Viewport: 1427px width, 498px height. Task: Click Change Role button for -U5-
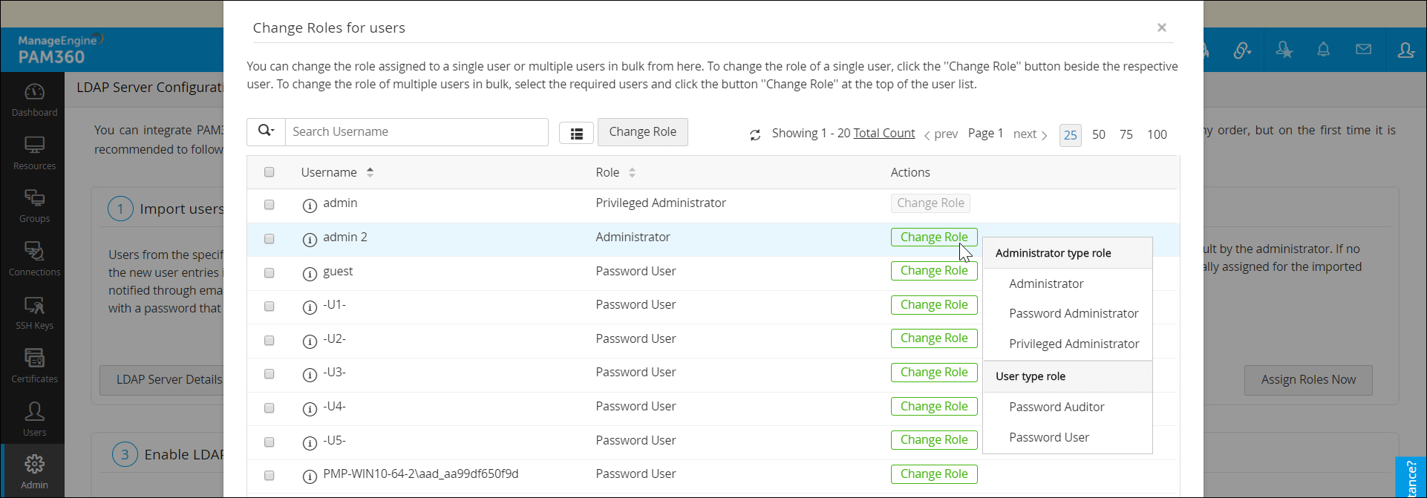point(933,440)
